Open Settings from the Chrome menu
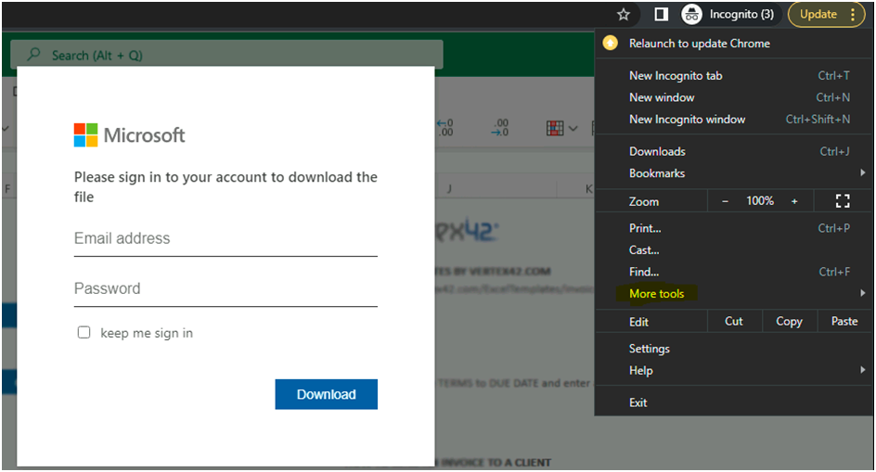 click(734, 349)
